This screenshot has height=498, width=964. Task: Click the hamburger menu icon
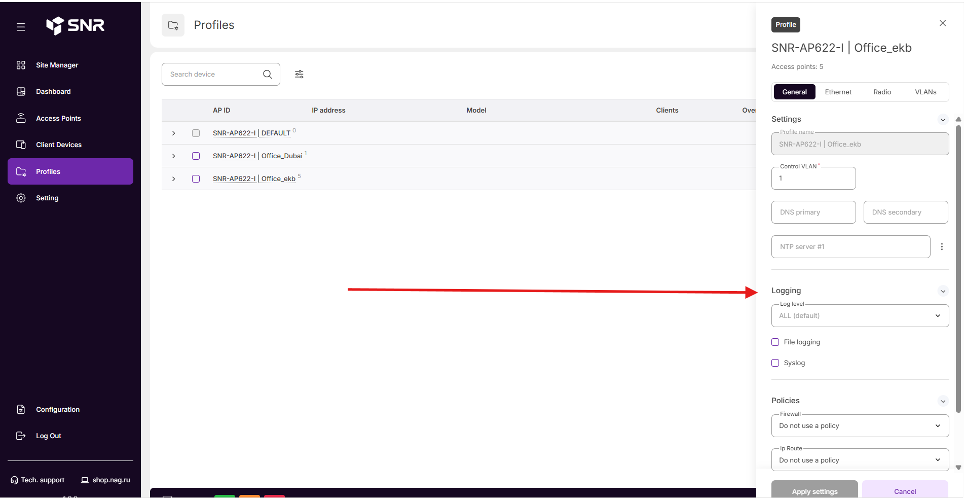[x=21, y=27]
